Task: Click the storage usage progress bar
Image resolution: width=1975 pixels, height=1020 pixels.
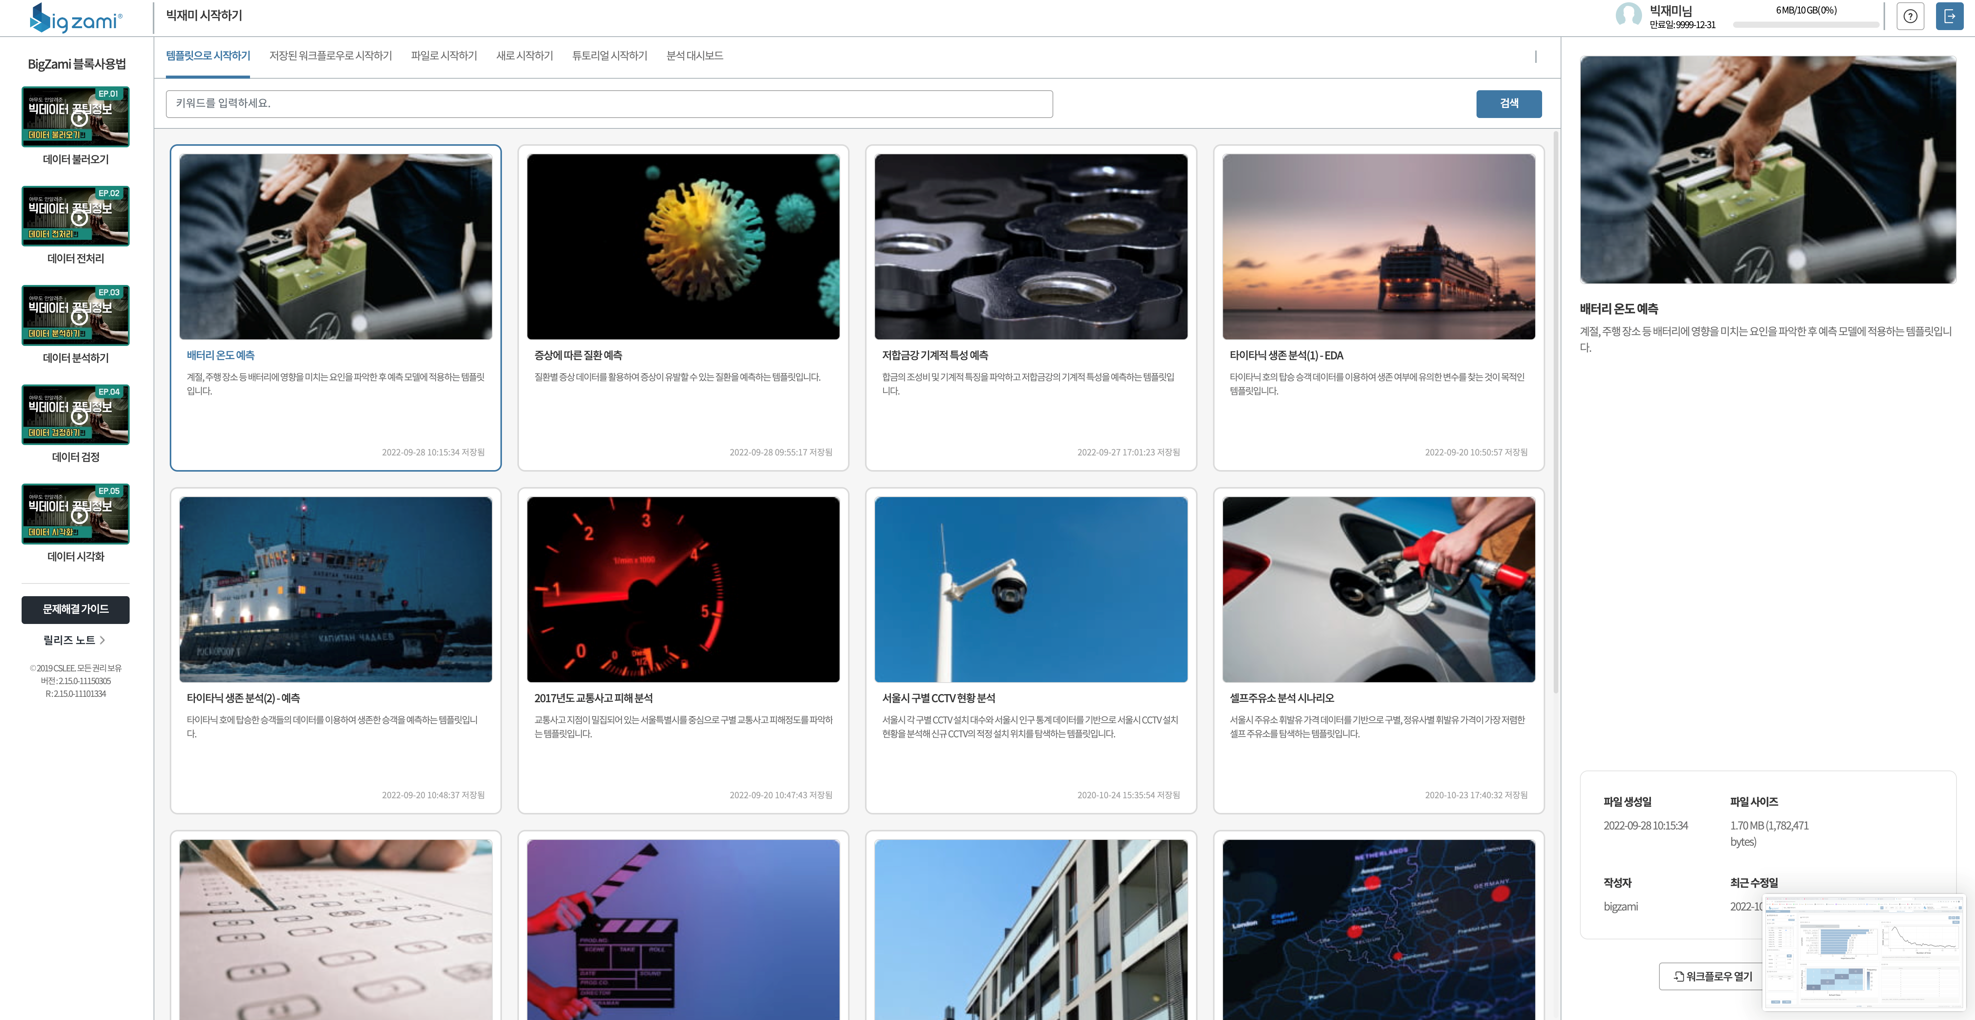Action: coord(1806,25)
